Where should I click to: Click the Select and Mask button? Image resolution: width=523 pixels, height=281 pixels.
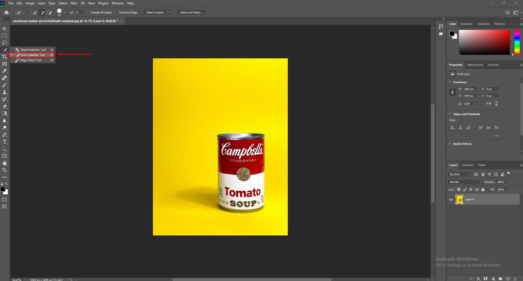(x=191, y=12)
